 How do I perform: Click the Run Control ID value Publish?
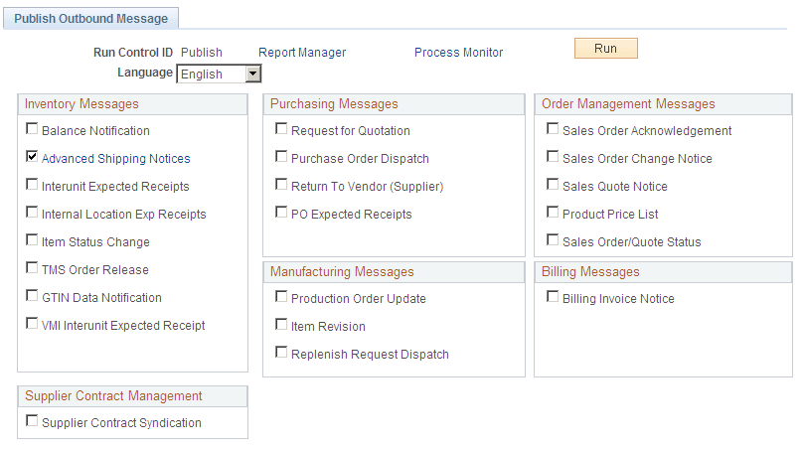pyautogui.click(x=202, y=53)
